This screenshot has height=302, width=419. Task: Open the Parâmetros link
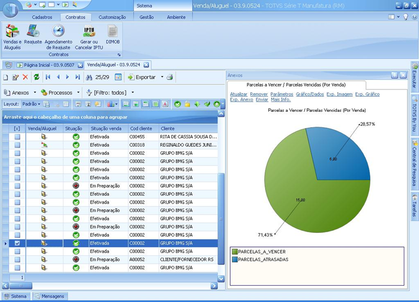click(x=282, y=94)
